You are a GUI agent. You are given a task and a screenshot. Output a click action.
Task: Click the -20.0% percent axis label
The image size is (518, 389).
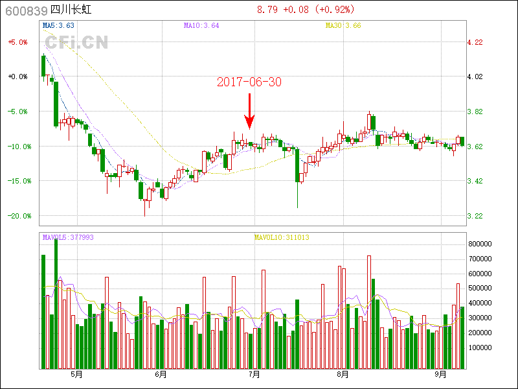point(20,216)
